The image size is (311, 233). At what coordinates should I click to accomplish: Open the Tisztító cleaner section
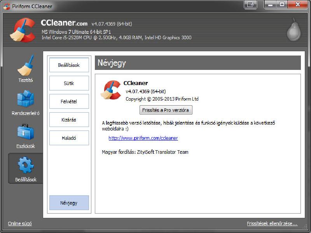coord(25,69)
